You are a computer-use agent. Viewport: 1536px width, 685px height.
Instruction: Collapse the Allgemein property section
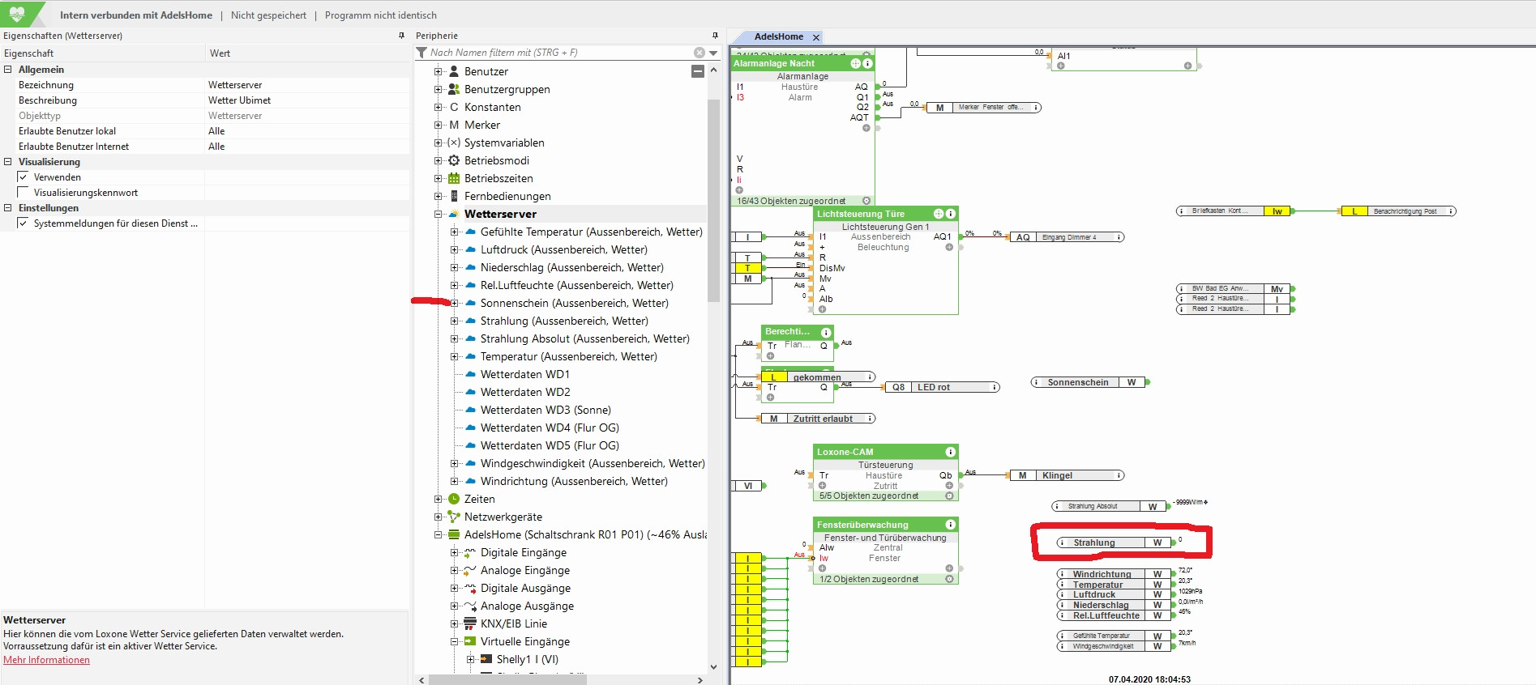coord(8,70)
